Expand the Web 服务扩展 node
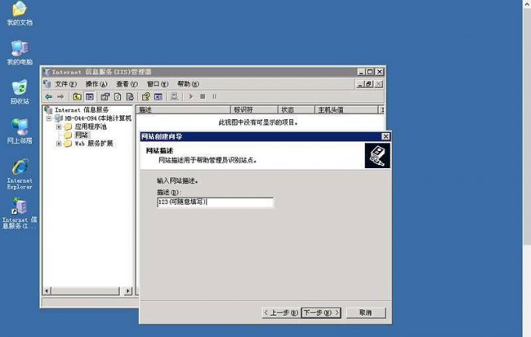Image resolution: width=531 pixels, height=337 pixels. [59, 144]
